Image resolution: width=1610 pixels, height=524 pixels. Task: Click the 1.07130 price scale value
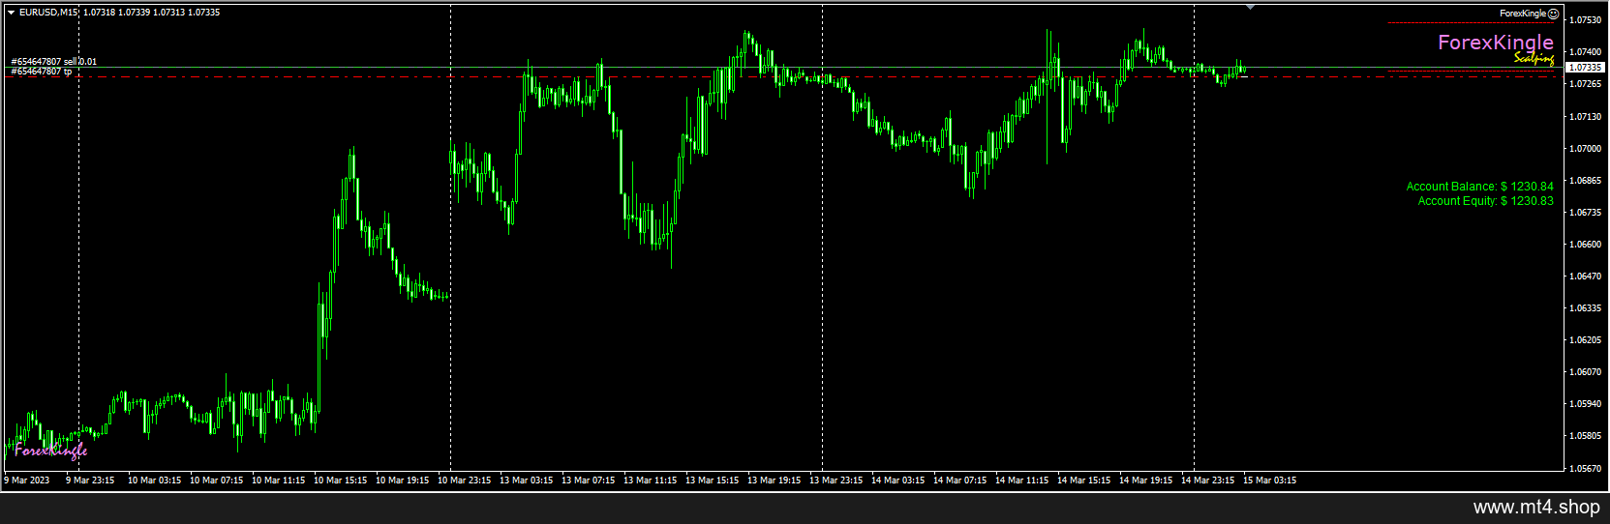pyautogui.click(x=1585, y=117)
